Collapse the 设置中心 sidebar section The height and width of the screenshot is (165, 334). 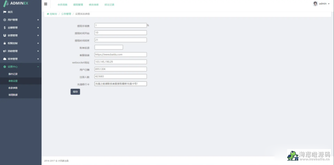coord(38,67)
